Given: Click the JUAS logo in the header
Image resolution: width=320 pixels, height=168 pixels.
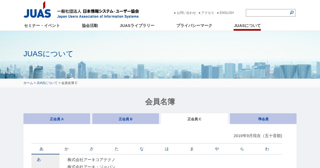Looking at the screenshot, I should [x=81, y=10].
